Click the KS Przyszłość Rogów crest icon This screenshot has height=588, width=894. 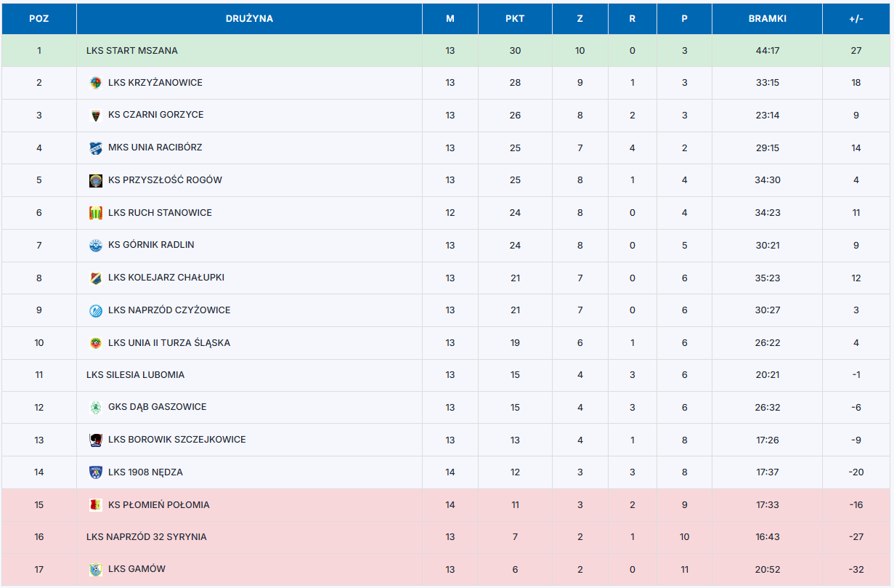tap(95, 180)
